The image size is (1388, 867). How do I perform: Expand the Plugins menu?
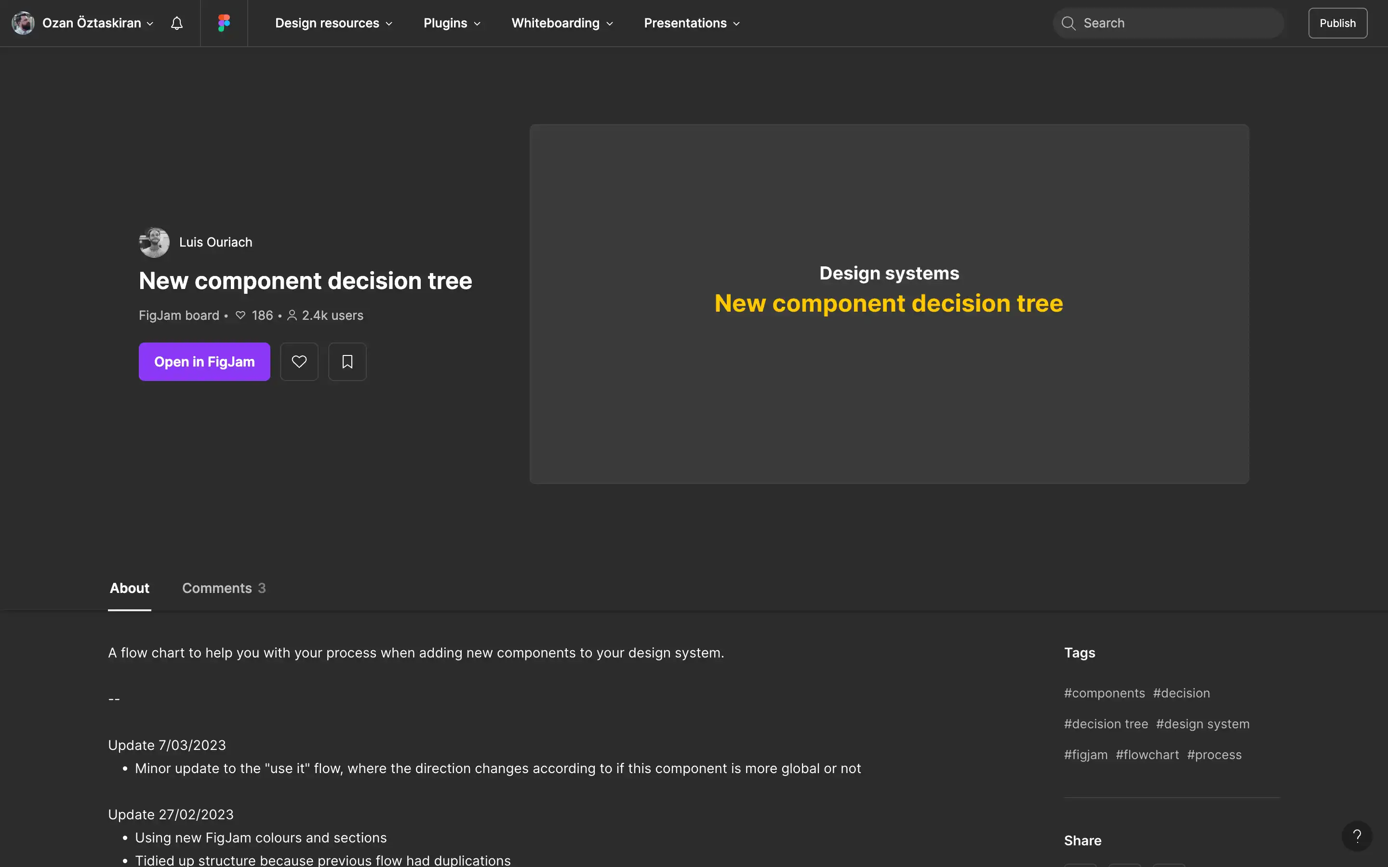(452, 23)
